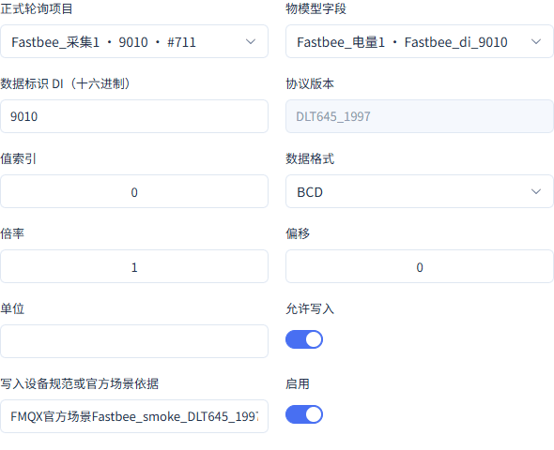The height and width of the screenshot is (450, 554).
Task: Click chevron arrow of 正式轮询项目 select
Action: click(251, 41)
